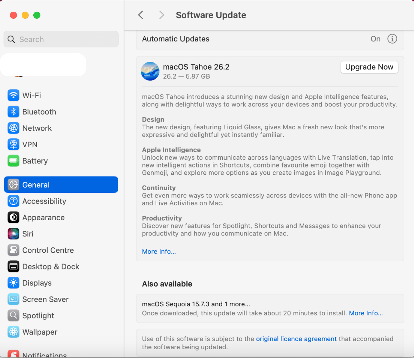Click the macOS Tahoe 26 icon

150,71
